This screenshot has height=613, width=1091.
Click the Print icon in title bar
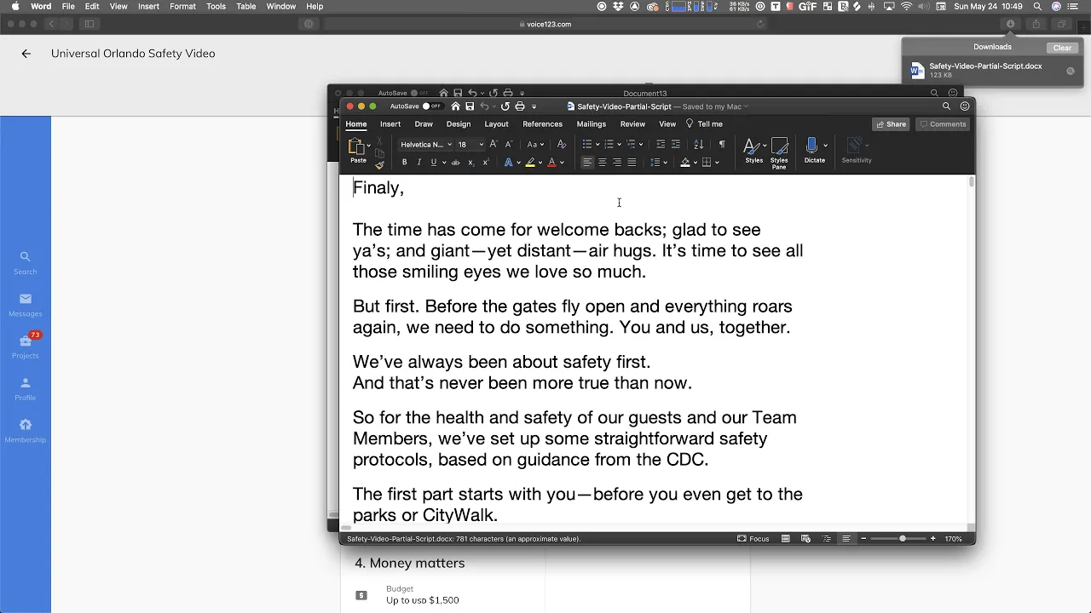519,106
